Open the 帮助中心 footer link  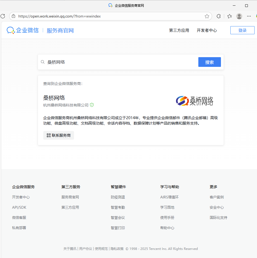click(167, 228)
